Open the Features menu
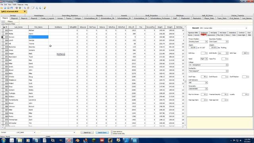Image resolution: width=254 pixels, height=143 pixels. 20,4
